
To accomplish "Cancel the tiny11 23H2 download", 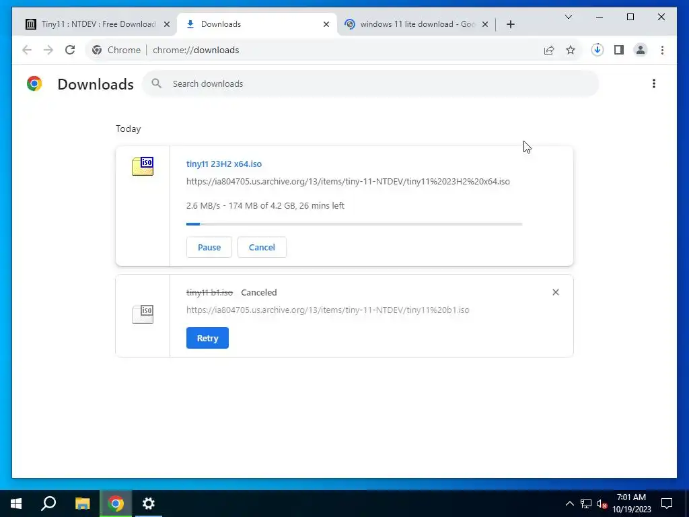I will click(262, 247).
